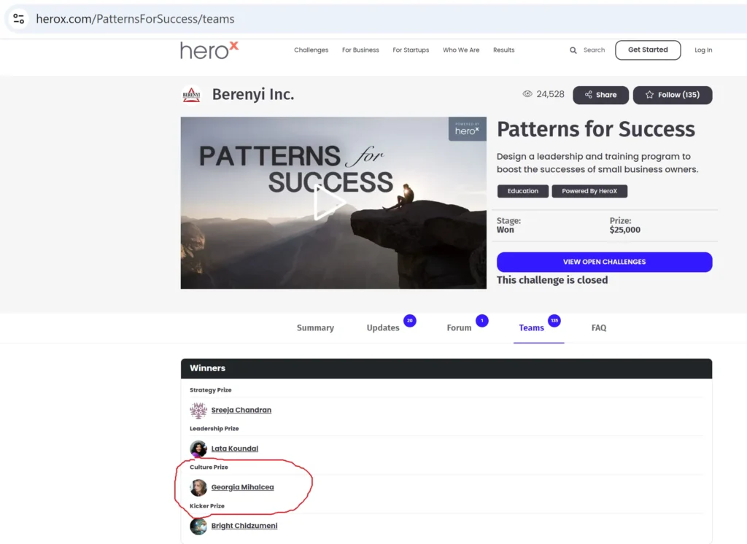Open the For Business menu
Screen dimensions: 747x544
pyautogui.click(x=360, y=50)
